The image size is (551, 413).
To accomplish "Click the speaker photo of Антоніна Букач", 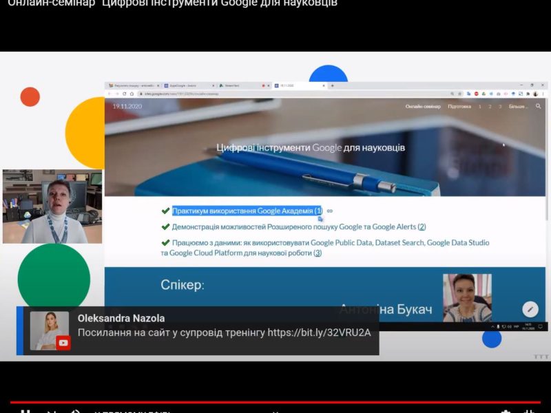I will pos(467,297).
